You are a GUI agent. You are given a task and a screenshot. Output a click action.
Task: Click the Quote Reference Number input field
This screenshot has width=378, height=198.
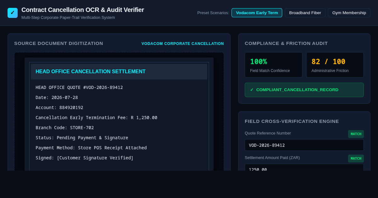point(304,145)
